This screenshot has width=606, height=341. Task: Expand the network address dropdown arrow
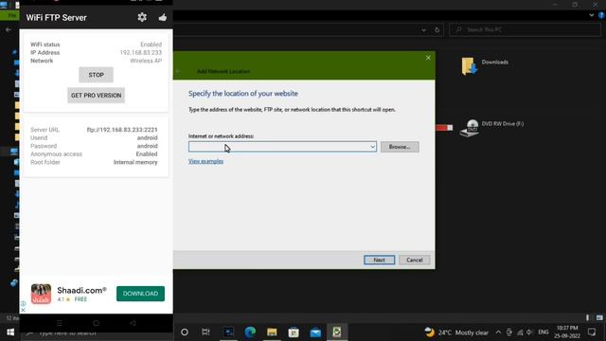(372, 147)
